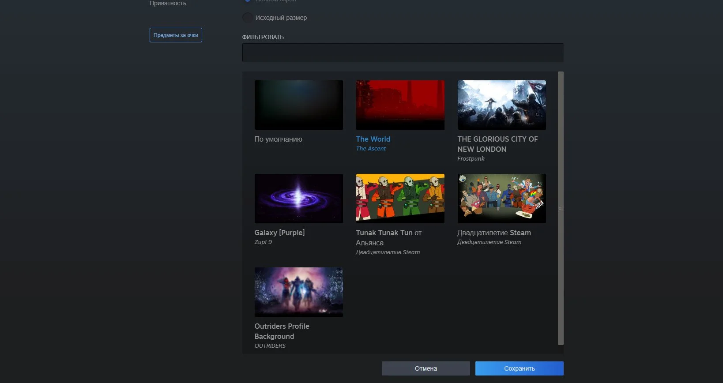Screen dimensions: 723x383
Task: Click THE GLORIOUS CITY OF NEW LONDON title
Action: 497,144
